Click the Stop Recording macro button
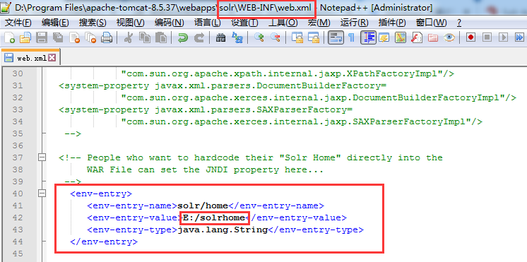The height and width of the screenshot is (262, 527). coord(487,37)
